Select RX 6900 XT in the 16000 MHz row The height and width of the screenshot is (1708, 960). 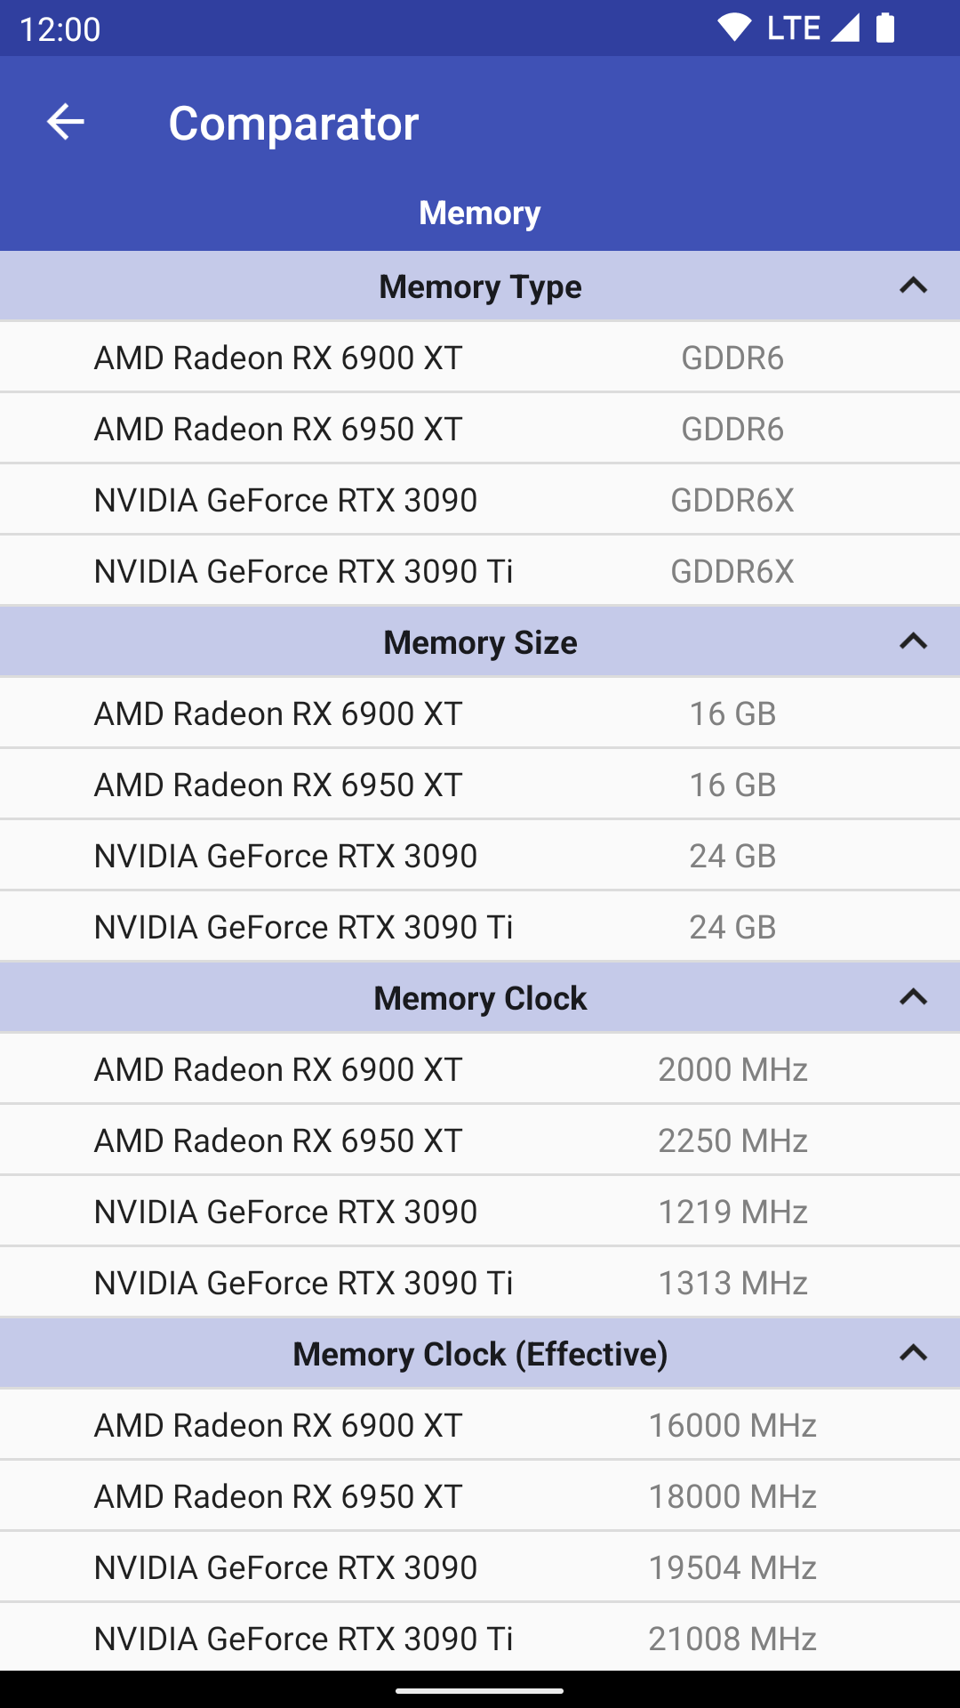point(278,1425)
